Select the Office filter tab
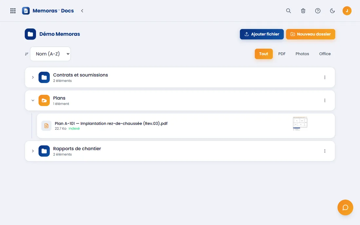Image resolution: width=360 pixels, height=225 pixels. coord(325,54)
